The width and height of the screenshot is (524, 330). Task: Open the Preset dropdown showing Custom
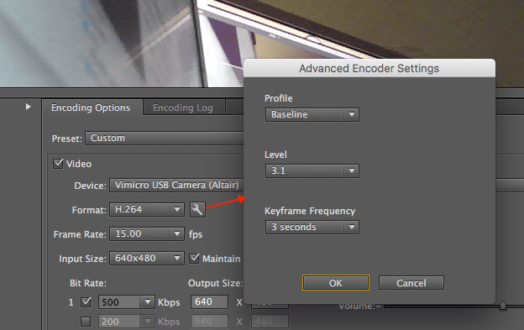pos(165,138)
